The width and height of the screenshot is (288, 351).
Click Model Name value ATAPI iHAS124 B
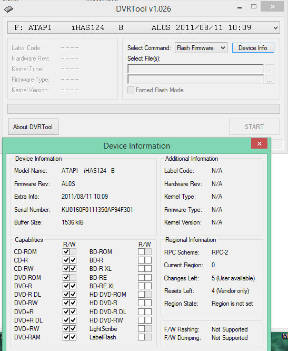click(x=88, y=171)
